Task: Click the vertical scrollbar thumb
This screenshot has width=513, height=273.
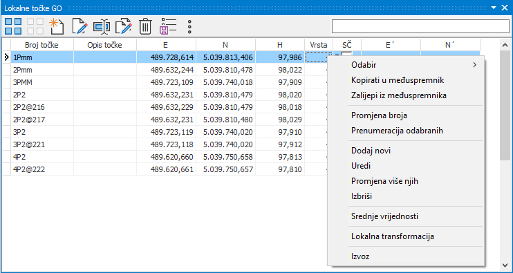Action: point(505,105)
